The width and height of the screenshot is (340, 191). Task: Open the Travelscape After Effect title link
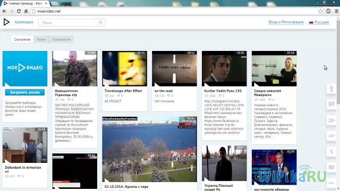click(123, 91)
